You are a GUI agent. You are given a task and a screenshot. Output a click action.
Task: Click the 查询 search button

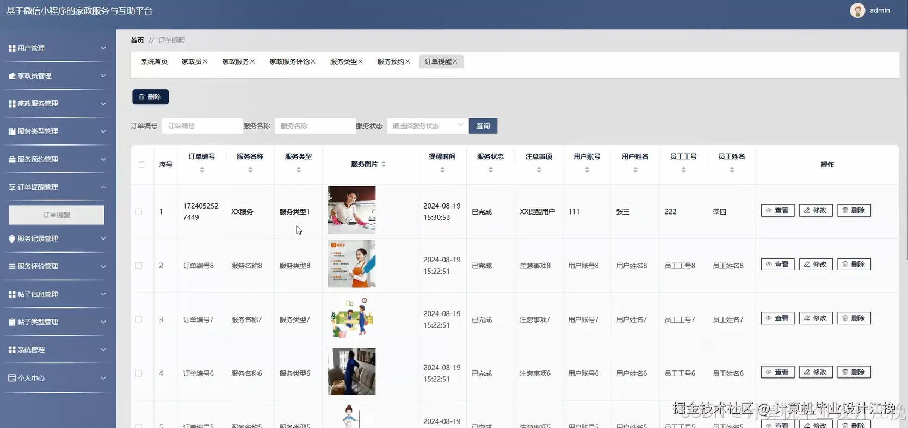coord(483,126)
